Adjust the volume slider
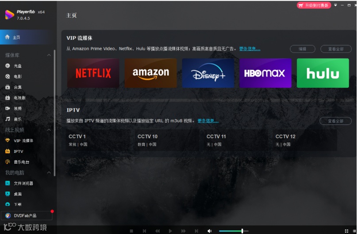 coord(233,231)
